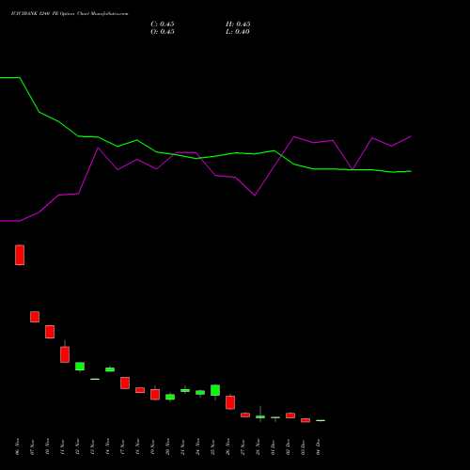Select the large red candle for 06 Nov
Image resolution: width=470 pixels, height=470 pixels.
coord(20,255)
